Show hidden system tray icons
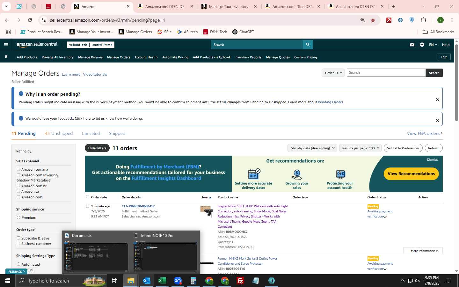The height and width of the screenshot is (287, 459). pyautogui.click(x=402, y=281)
